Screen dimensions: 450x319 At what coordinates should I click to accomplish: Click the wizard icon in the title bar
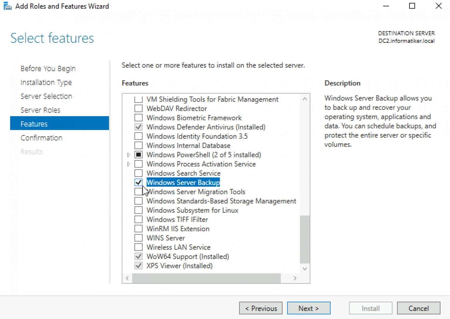coord(7,6)
